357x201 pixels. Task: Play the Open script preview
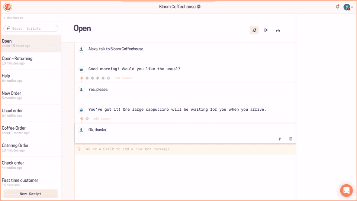tap(266, 30)
